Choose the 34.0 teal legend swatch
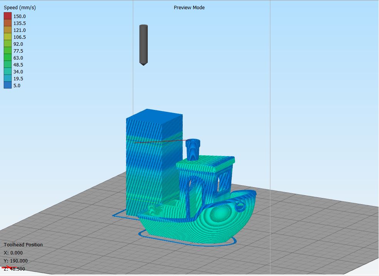The height and width of the screenshot is (276, 379). 7,71
